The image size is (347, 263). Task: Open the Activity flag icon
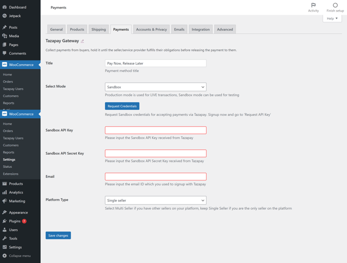(x=313, y=5)
